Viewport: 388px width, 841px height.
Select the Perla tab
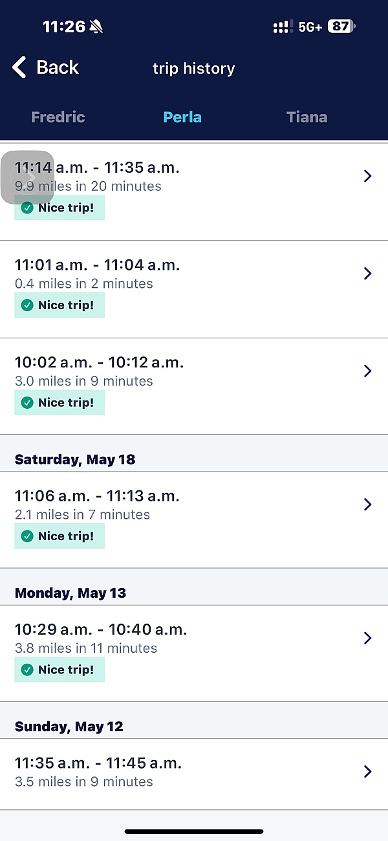[182, 117]
